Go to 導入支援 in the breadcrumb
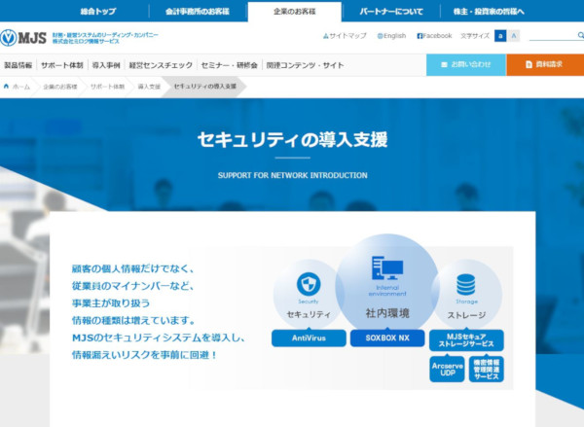 click(149, 87)
